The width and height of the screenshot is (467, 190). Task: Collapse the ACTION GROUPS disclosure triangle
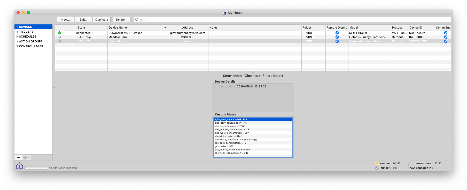17,41
